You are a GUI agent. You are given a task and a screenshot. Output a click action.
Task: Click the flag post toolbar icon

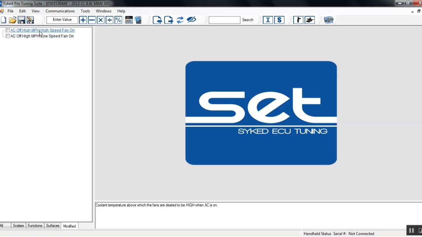pos(298,20)
